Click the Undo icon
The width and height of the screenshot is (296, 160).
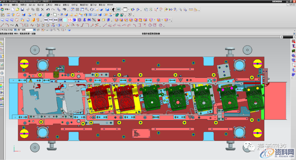click(x=48, y=9)
